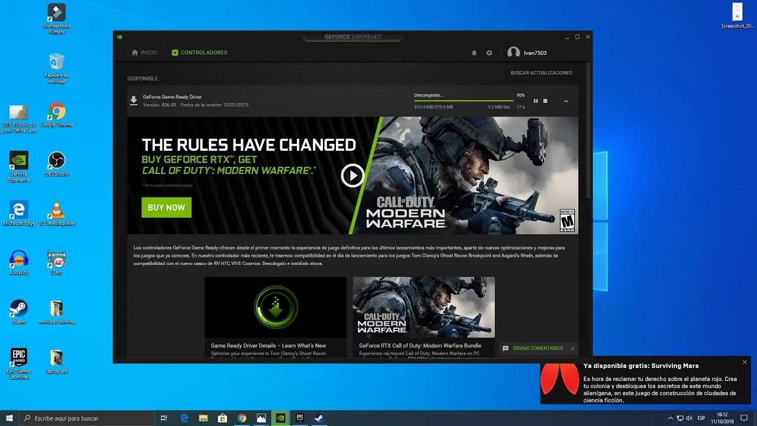Dismiss the Surviving Mars notification
Screen dimensions: 757x426
(745, 362)
